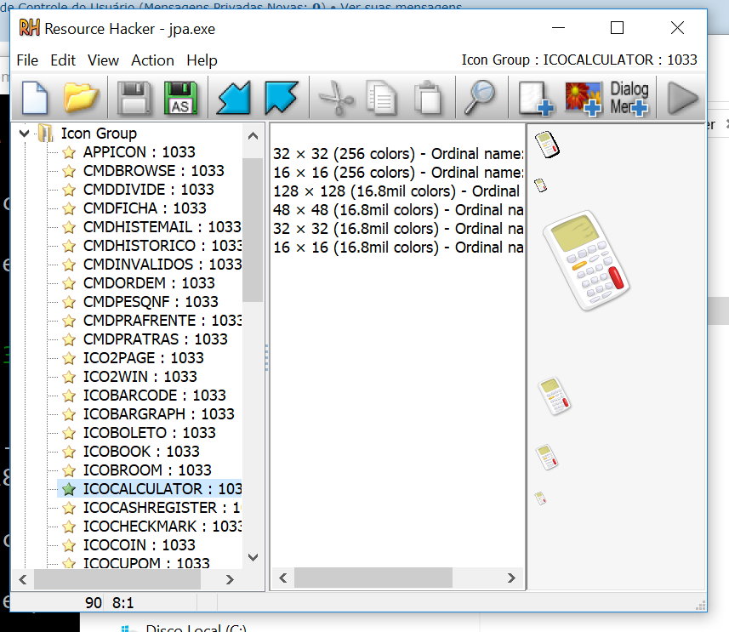
Task: Click the Add Image resource icon
Action: click(x=584, y=98)
